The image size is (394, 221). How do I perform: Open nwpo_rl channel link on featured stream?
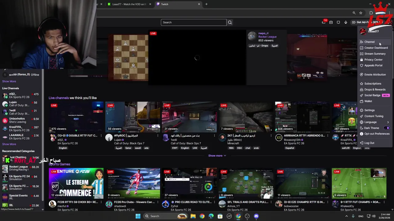click(263, 33)
